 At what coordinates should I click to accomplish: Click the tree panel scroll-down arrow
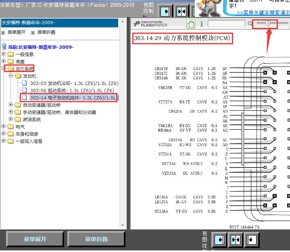click(x=123, y=225)
